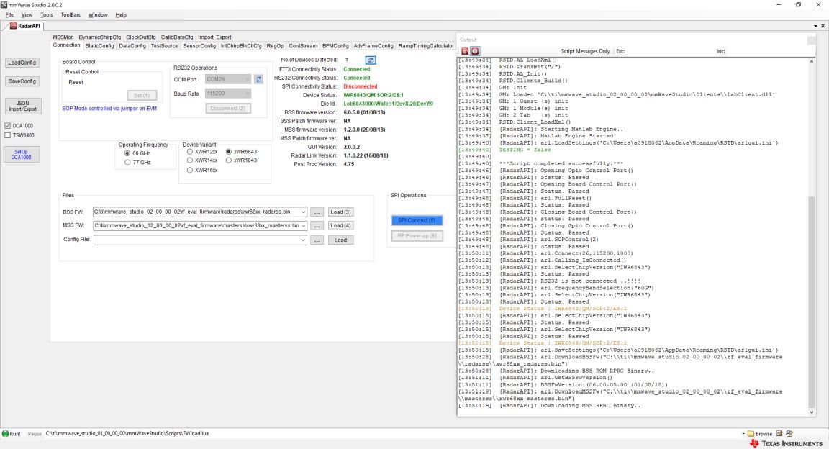This screenshot has width=829, height=449.
Task: Click the red clear output icon
Action: tap(465, 51)
